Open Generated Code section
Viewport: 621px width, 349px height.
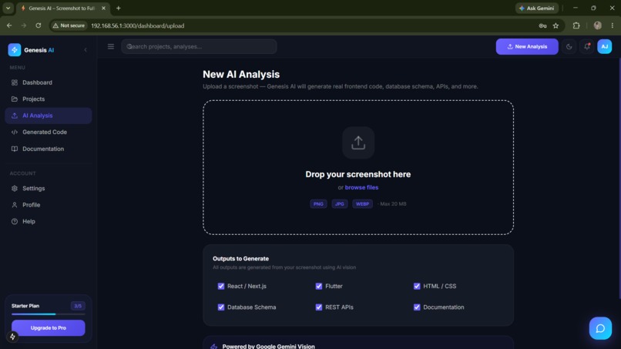pos(49,132)
